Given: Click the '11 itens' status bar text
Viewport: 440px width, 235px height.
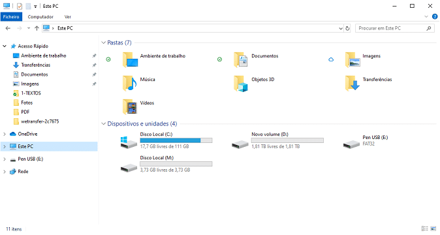Looking at the screenshot, I should click(x=14, y=229).
